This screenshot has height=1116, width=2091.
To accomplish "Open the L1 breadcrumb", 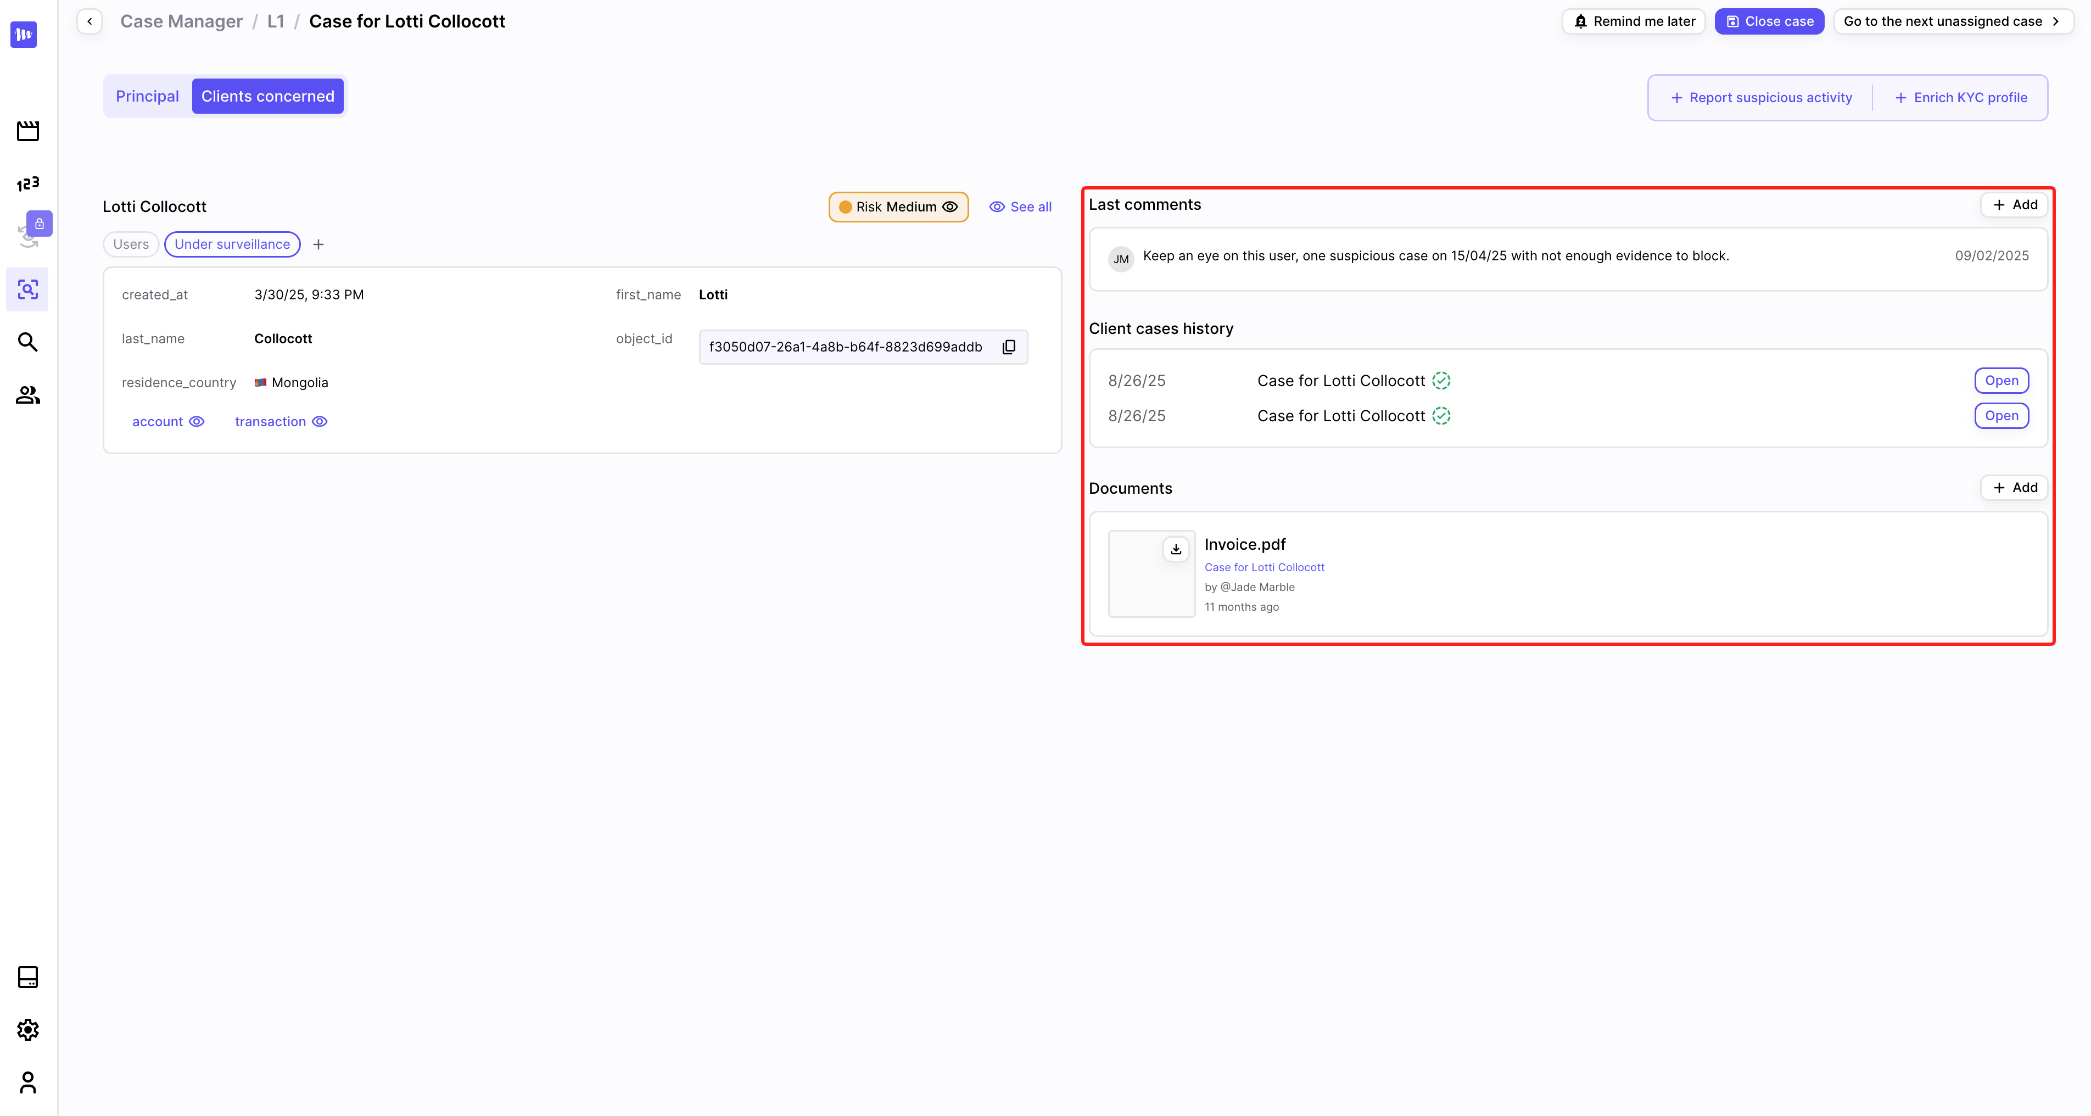I will (276, 21).
